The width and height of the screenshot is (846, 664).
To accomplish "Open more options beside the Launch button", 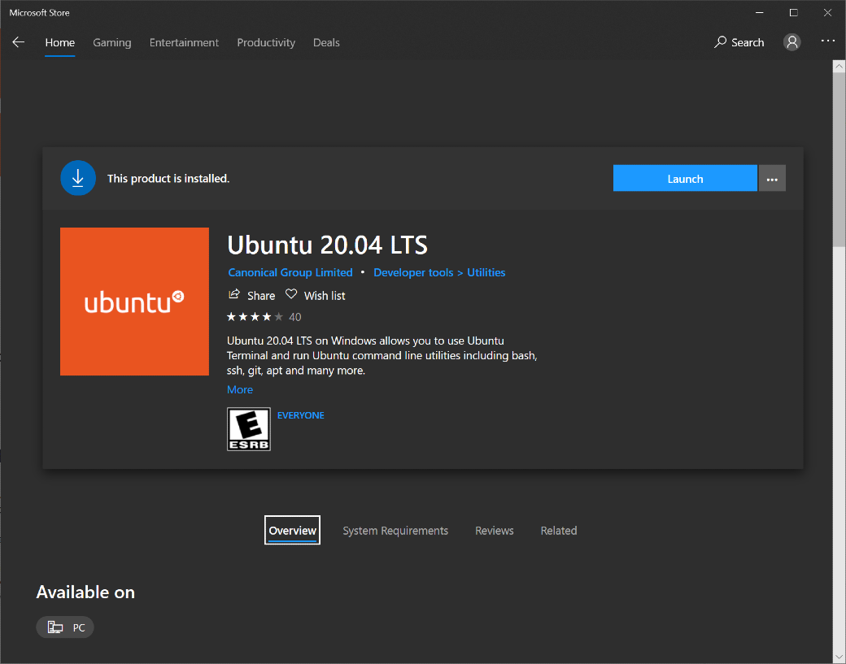I will click(772, 179).
